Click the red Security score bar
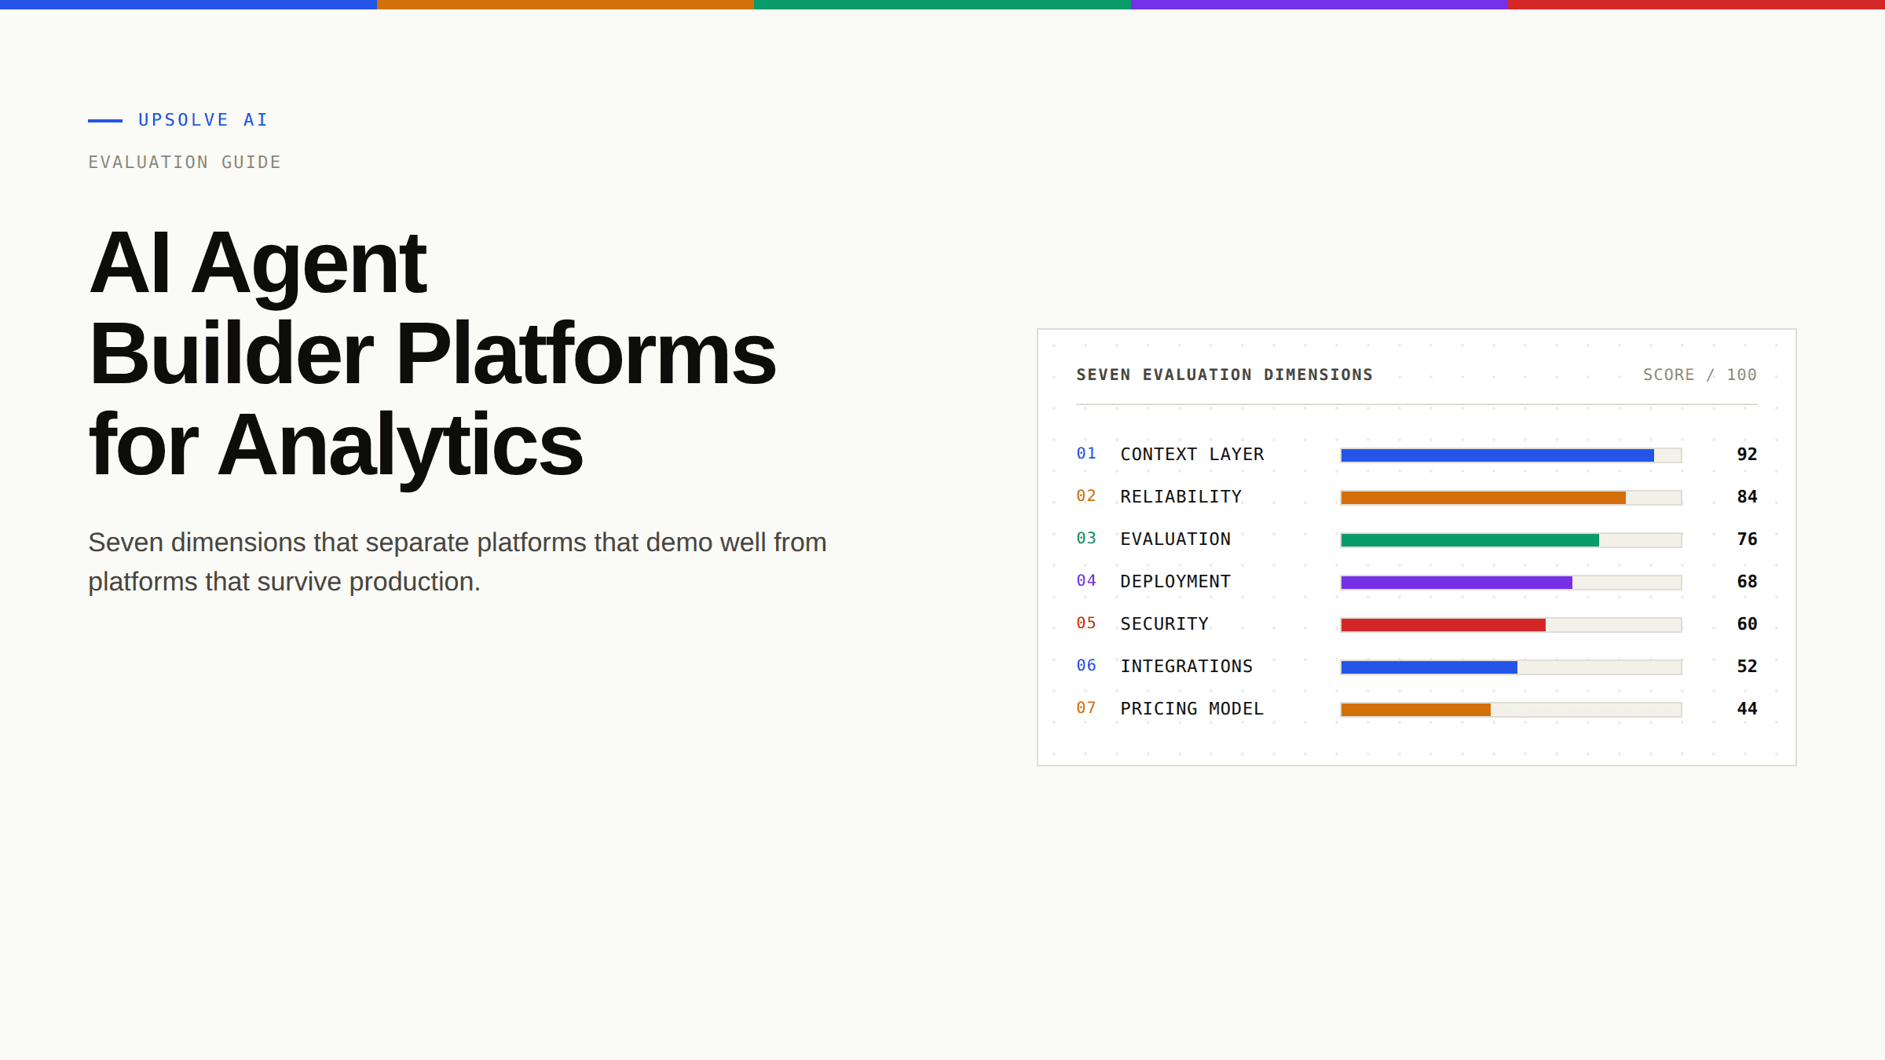 (1443, 625)
